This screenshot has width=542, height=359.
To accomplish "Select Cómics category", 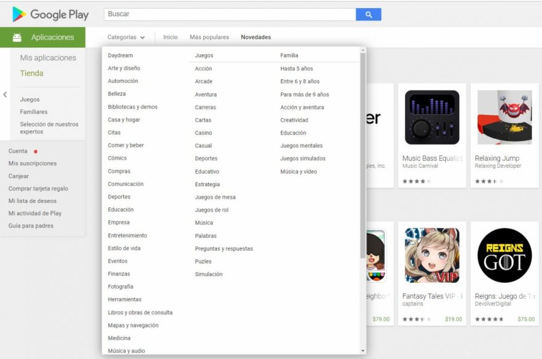I will (x=117, y=158).
